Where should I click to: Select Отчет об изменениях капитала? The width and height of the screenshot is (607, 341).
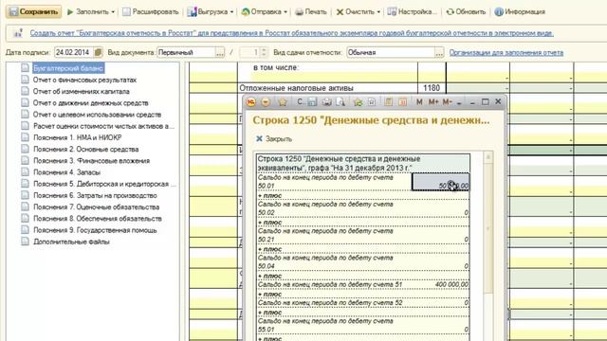click(x=82, y=92)
